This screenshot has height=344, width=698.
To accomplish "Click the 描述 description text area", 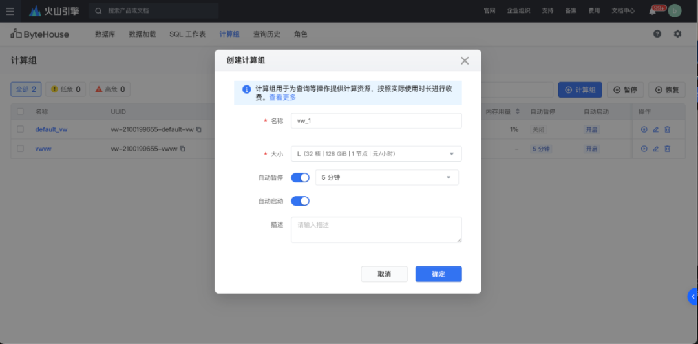I will pyautogui.click(x=376, y=230).
